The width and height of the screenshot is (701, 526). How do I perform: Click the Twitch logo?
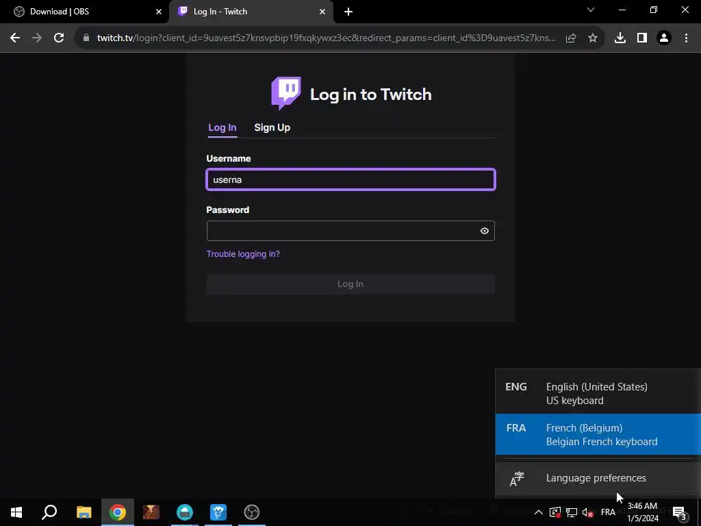286,93
